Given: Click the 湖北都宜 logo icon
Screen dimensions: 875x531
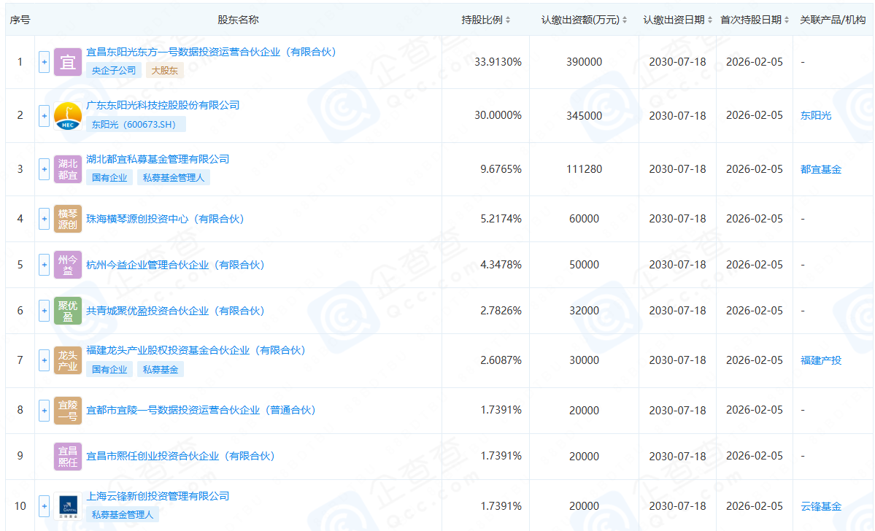Looking at the screenshot, I should [x=68, y=169].
